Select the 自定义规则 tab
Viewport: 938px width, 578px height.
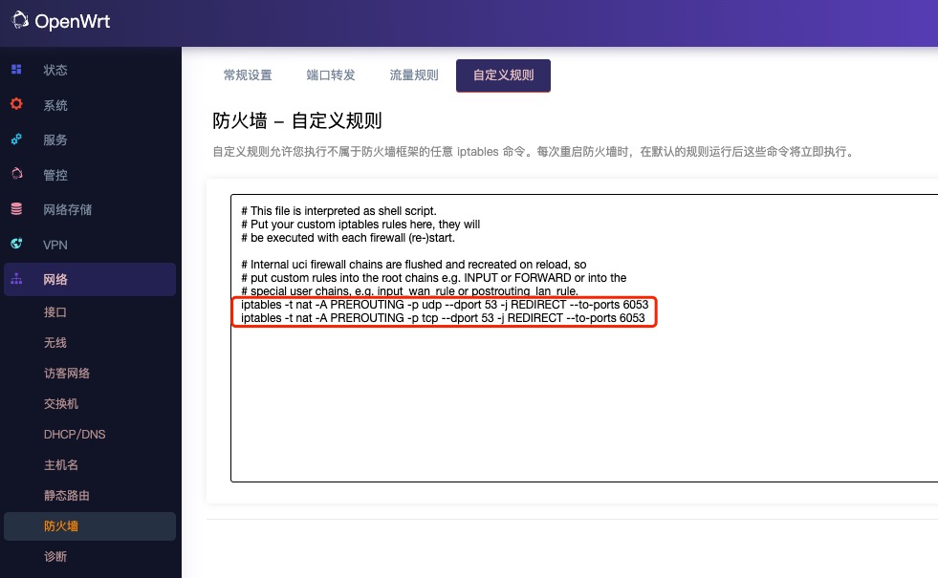tap(503, 75)
